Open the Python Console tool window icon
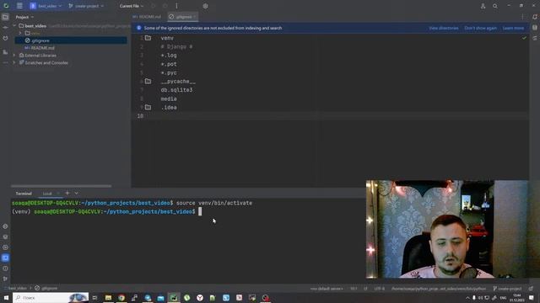The height and width of the screenshot is (303, 540). tap(5, 226)
